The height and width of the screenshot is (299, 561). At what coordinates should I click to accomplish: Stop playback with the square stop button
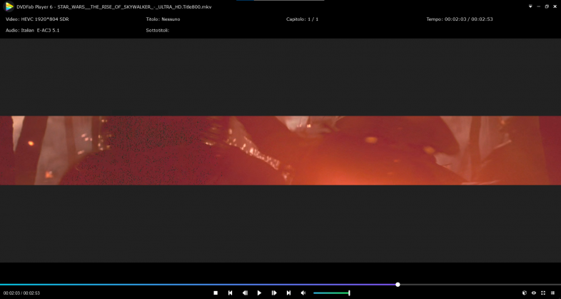click(x=216, y=293)
